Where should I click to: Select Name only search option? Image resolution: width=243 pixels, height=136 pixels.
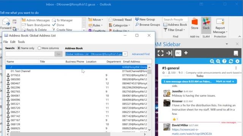(25, 48)
